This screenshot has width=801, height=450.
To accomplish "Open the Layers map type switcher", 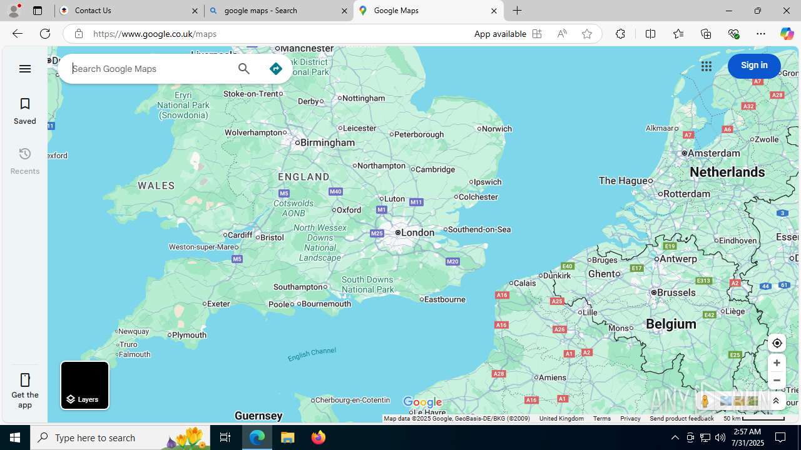I will [84, 385].
